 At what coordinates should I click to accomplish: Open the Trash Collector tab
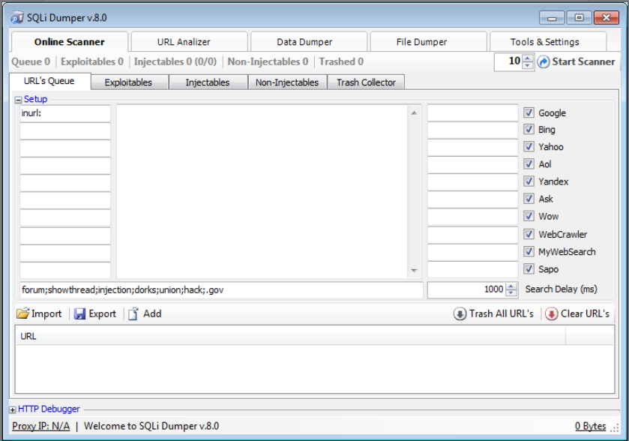coord(366,82)
